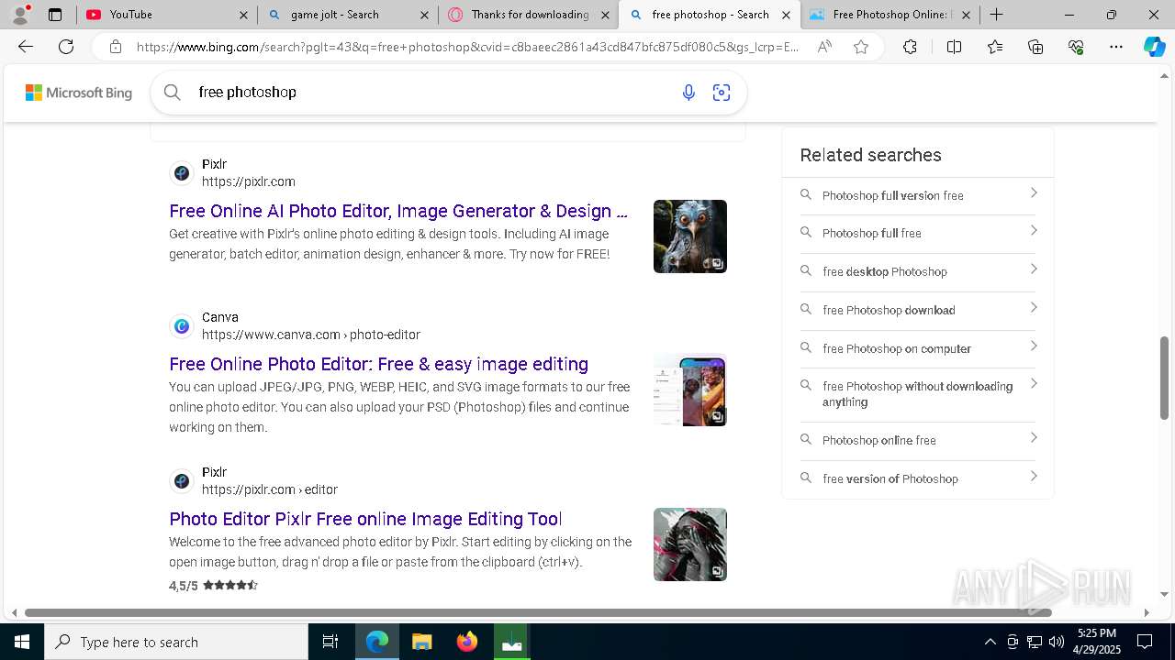
Task: Open Free Online AI Photo Editor result
Action: click(x=398, y=211)
